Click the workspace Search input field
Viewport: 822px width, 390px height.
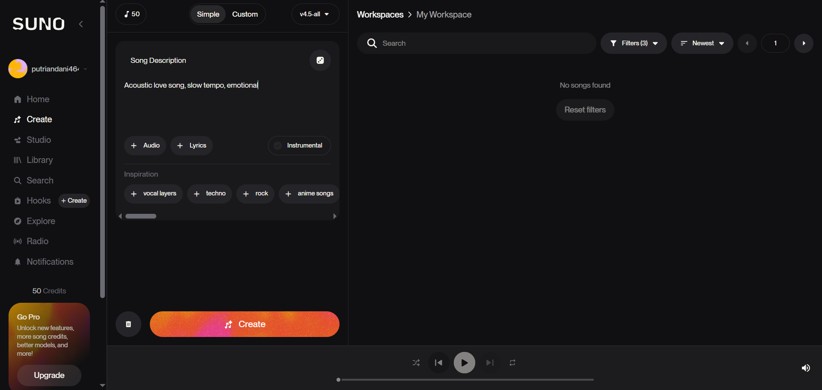click(484, 43)
